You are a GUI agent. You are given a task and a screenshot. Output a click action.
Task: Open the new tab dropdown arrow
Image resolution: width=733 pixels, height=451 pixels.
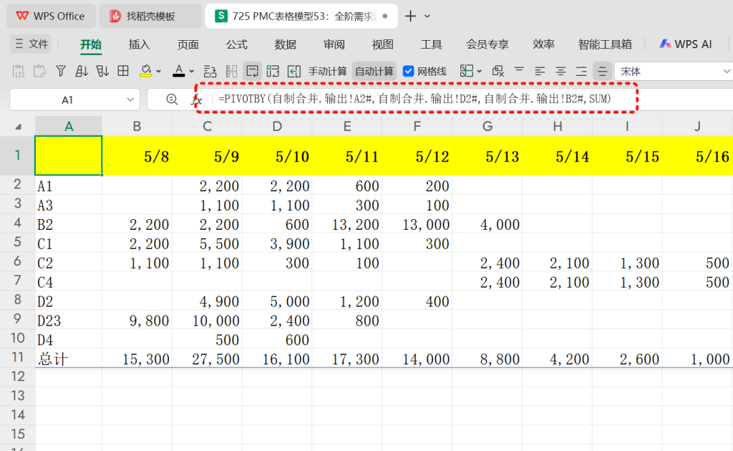tap(427, 16)
